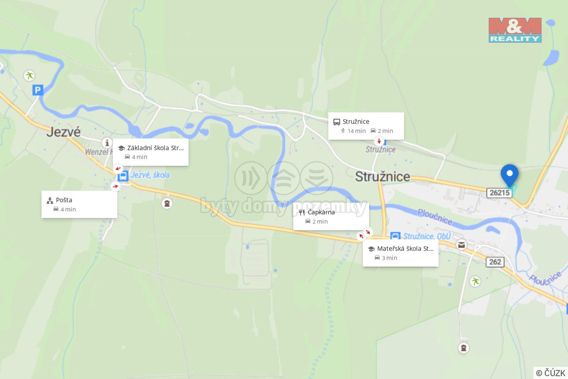Select the info point icon near Wenzel

107,143
